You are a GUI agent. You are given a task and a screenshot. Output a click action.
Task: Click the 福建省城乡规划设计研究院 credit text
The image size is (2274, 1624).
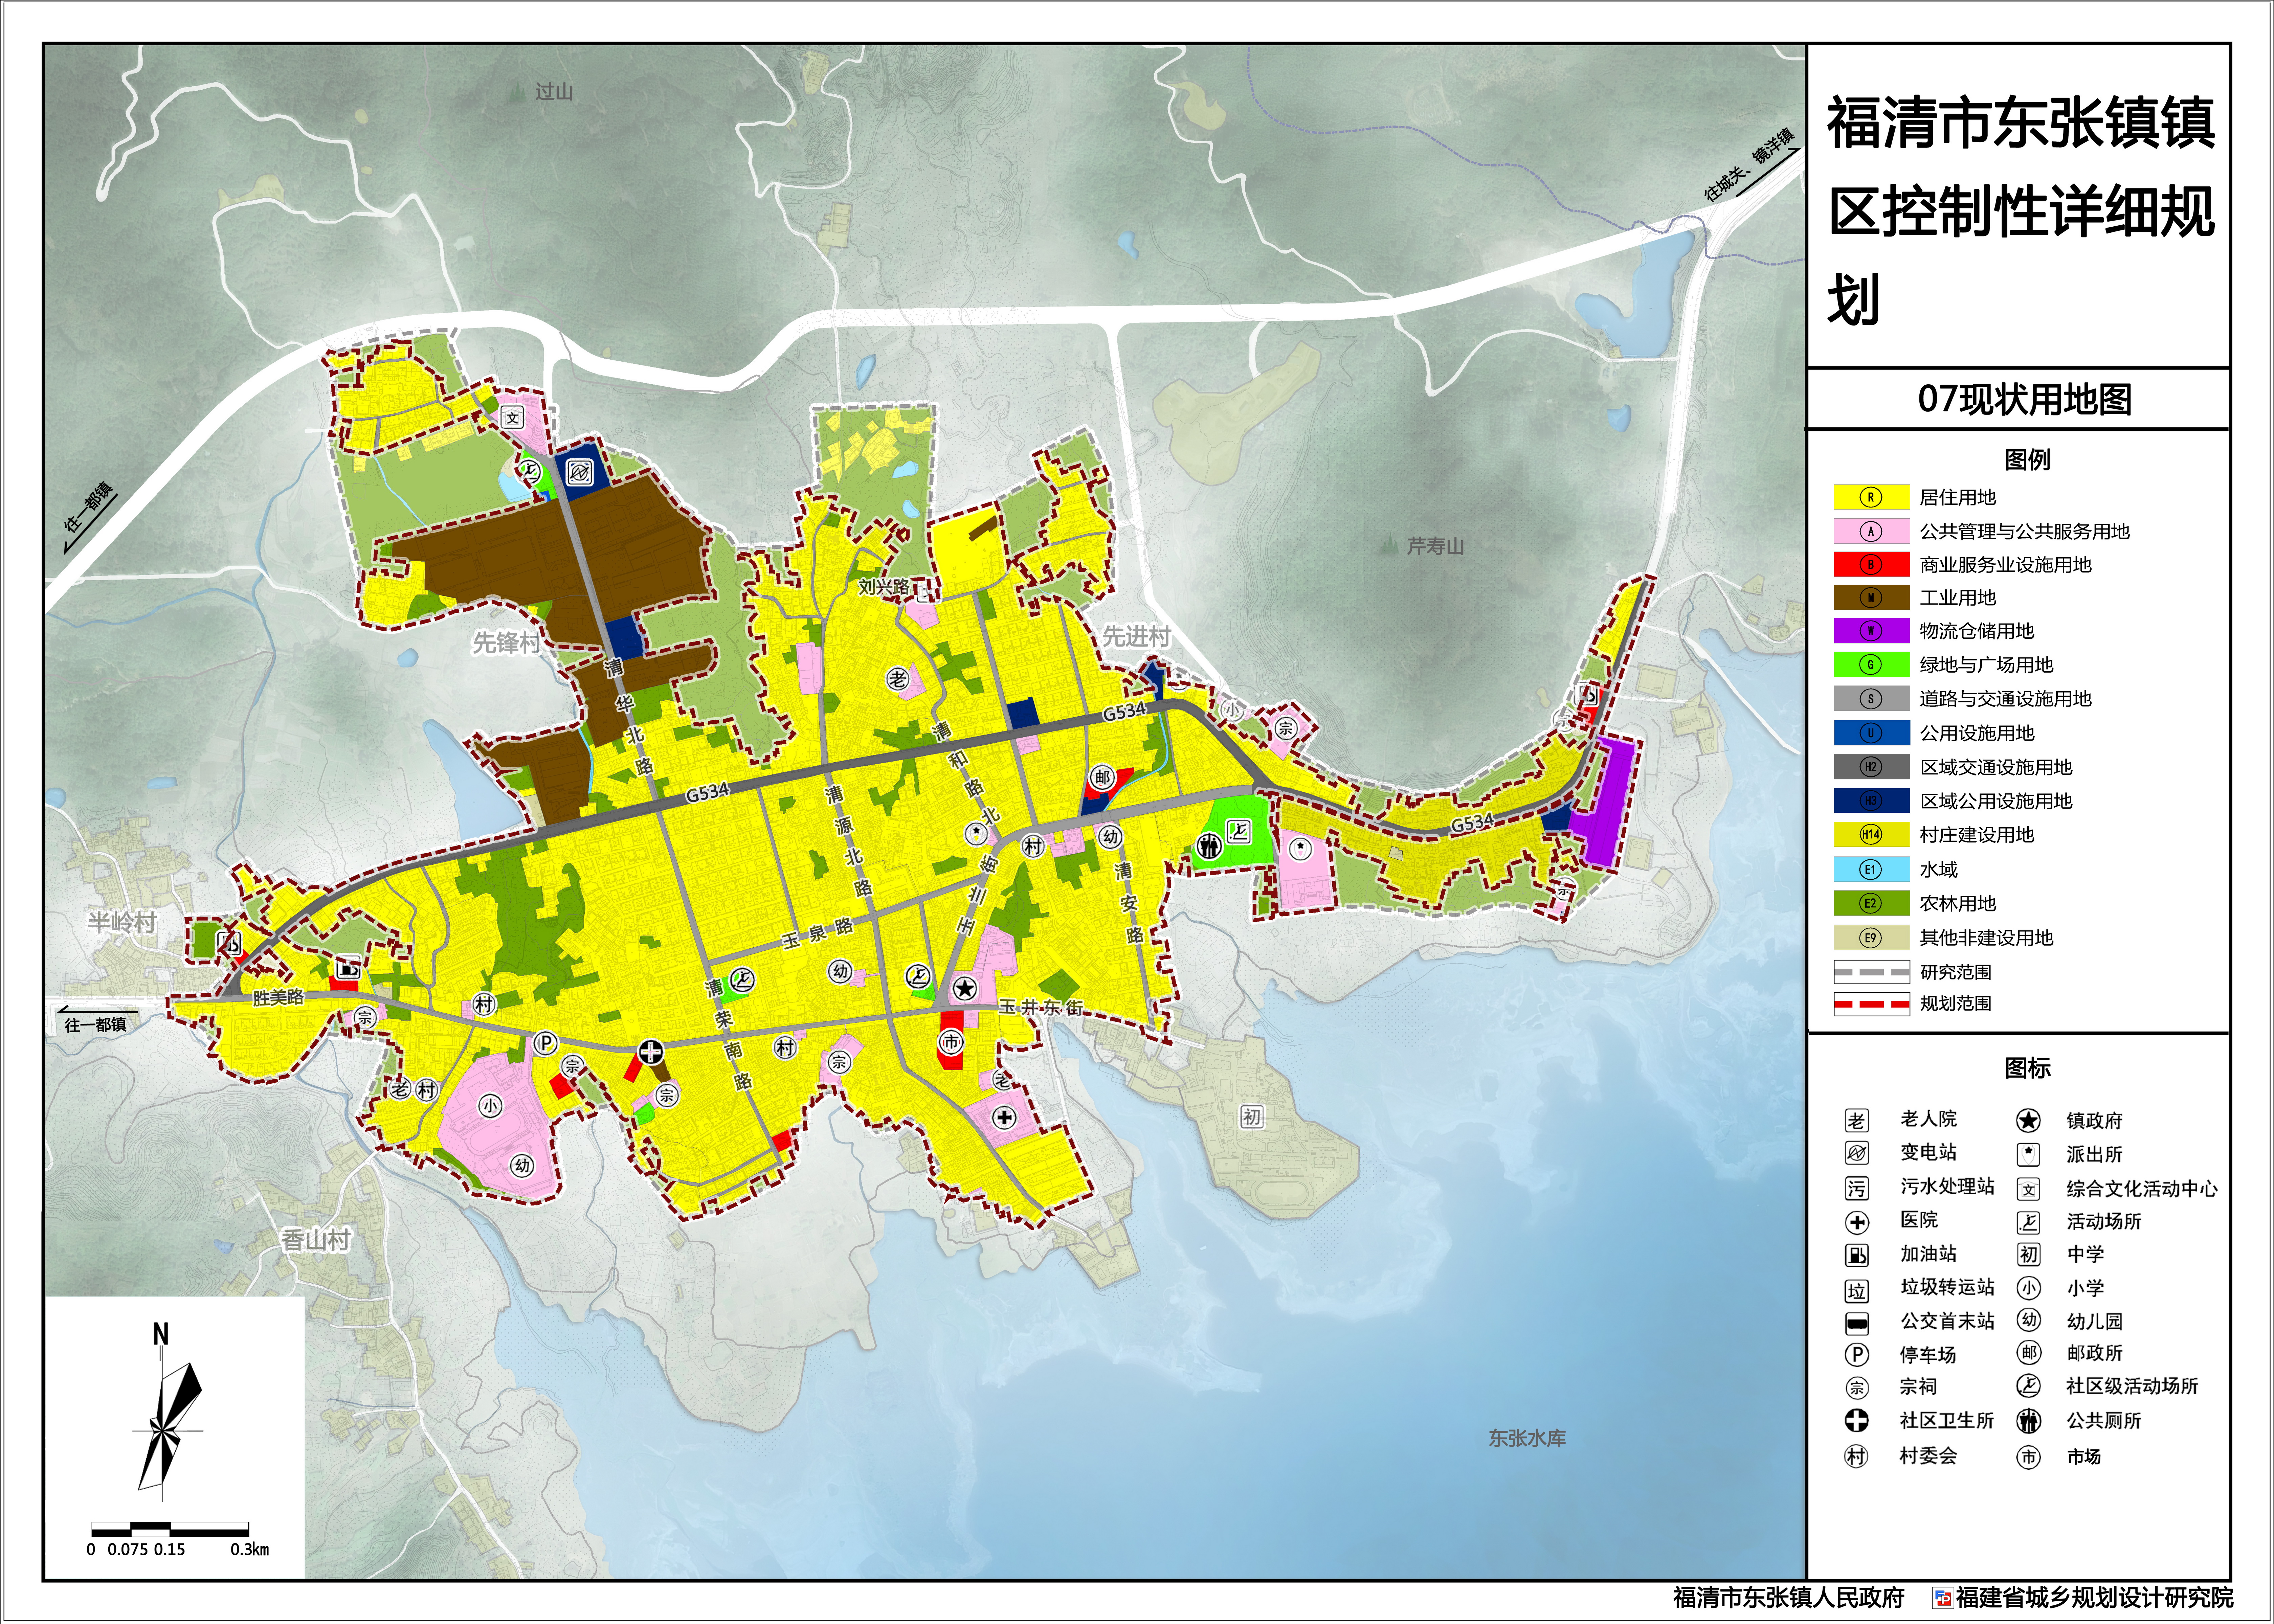point(2094,1598)
